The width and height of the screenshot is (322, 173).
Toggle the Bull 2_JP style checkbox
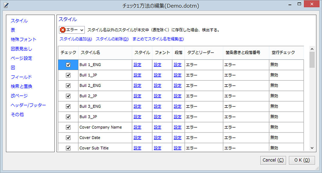click(68, 96)
